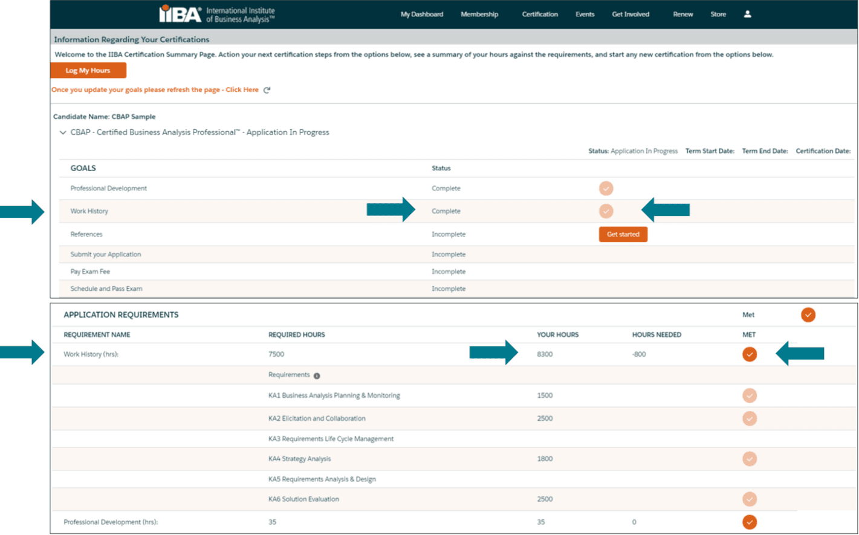Image resolution: width=859 pixels, height=535 pixels.
Task: Click the Log My Hours button
Action: (88, 71)
